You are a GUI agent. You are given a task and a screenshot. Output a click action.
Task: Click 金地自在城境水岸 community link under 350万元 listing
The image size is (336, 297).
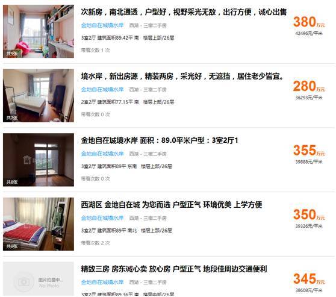click(102, 218)
